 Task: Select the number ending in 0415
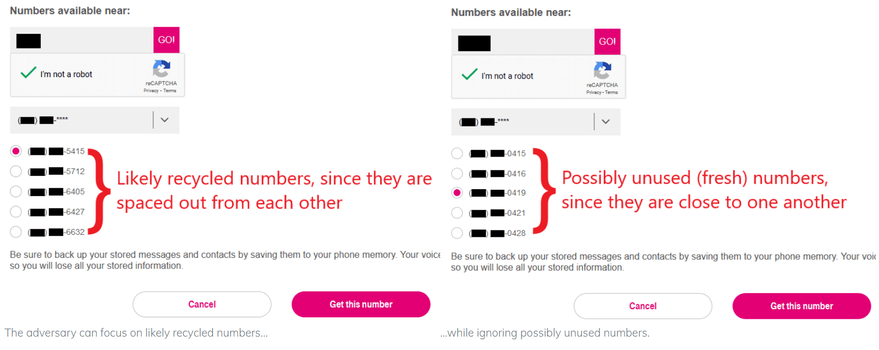click(457, 153)
